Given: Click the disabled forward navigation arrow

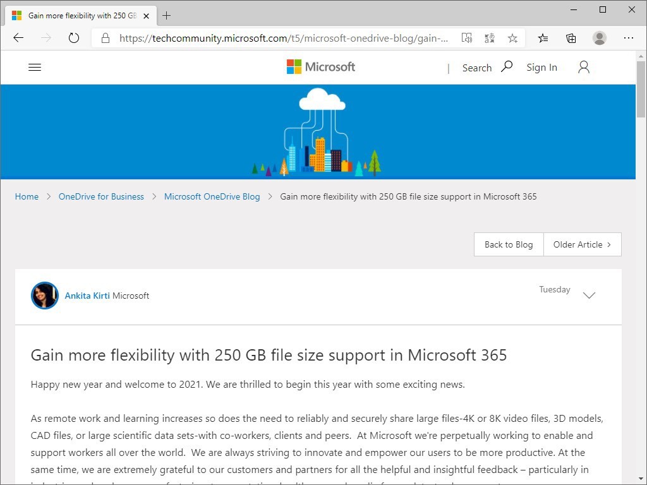Looking at the screenshot, I should coord(46,38).
